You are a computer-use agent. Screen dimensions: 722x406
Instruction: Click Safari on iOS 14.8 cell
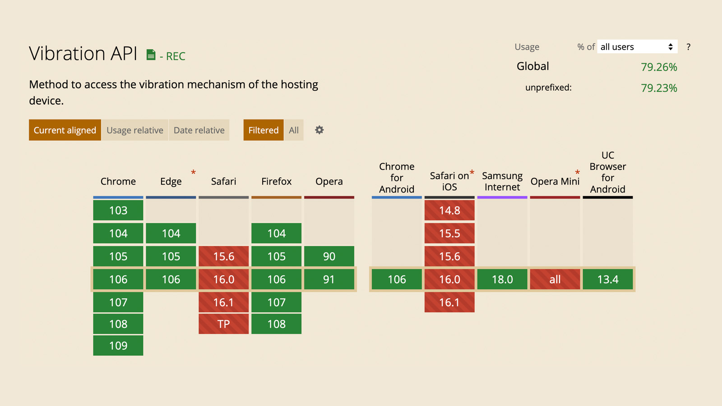click(449, 210)
